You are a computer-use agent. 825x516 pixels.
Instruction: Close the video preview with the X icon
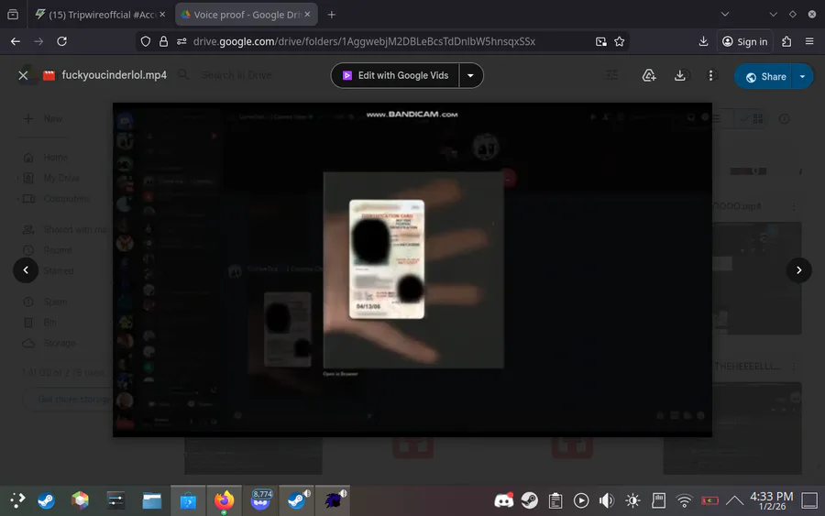[x=23, y=75]
